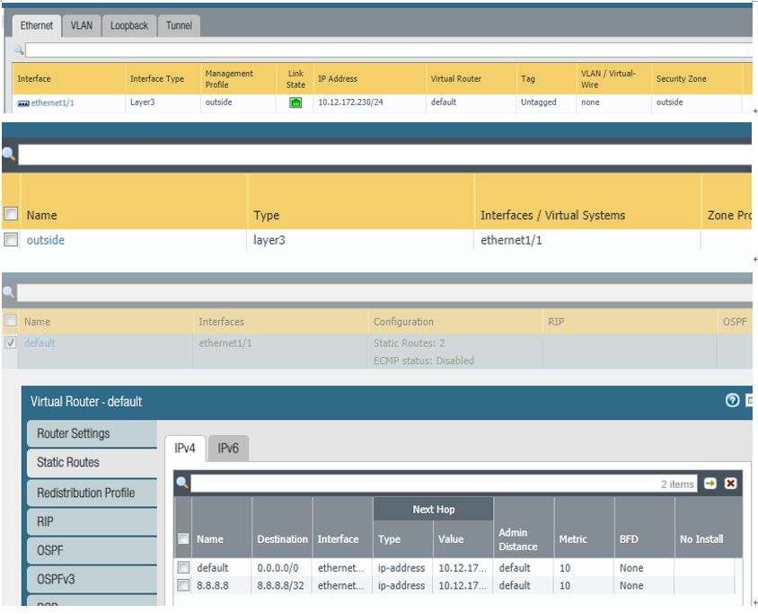The width and height of the screenshot is (758, 614).
Task: Tick the default static route checkbox
Action: coord(183,567)
